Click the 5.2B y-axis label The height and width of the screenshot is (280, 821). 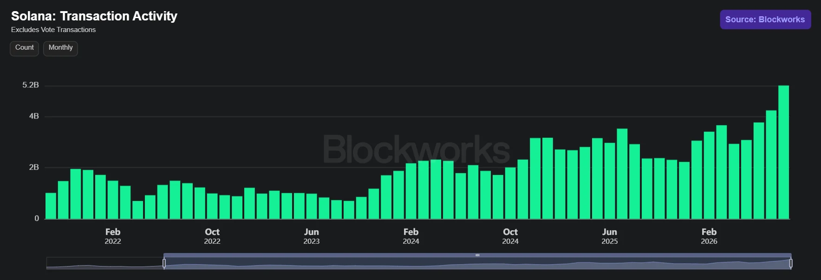[x=31, y=85]
